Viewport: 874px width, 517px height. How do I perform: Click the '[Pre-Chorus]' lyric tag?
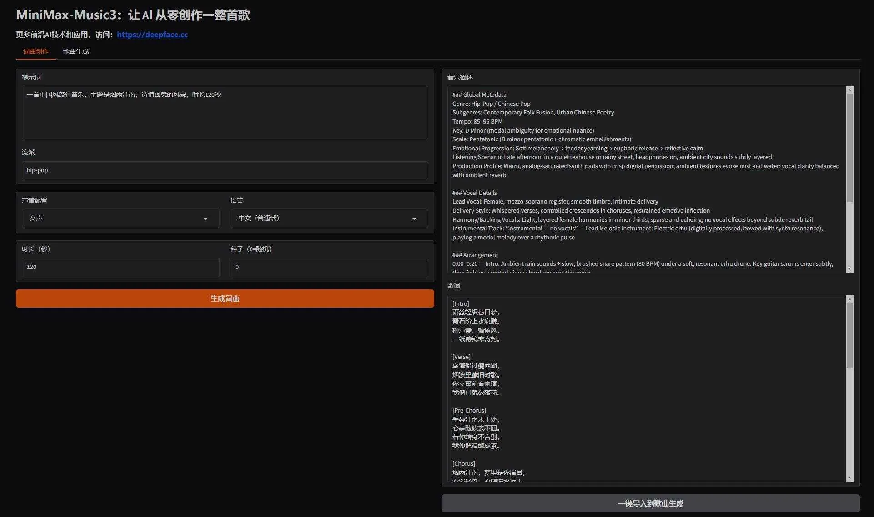[x=469, y=411]
